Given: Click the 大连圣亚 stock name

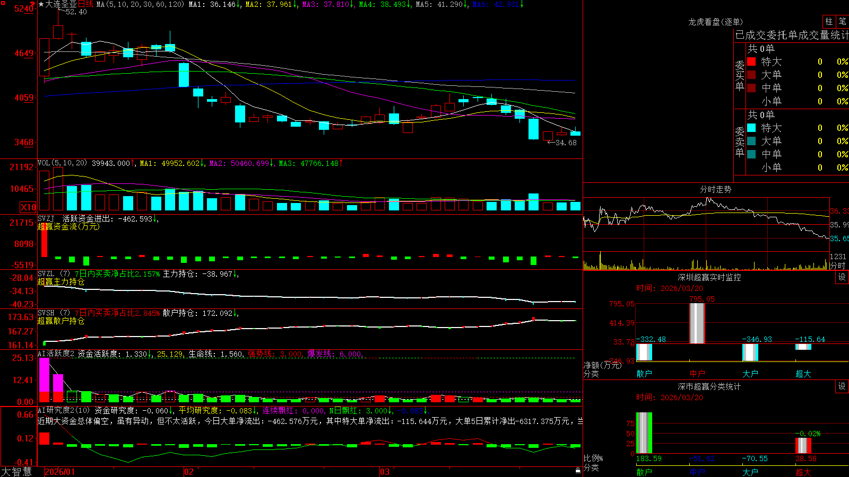Looking at the screenshot, I should [61, 4].
